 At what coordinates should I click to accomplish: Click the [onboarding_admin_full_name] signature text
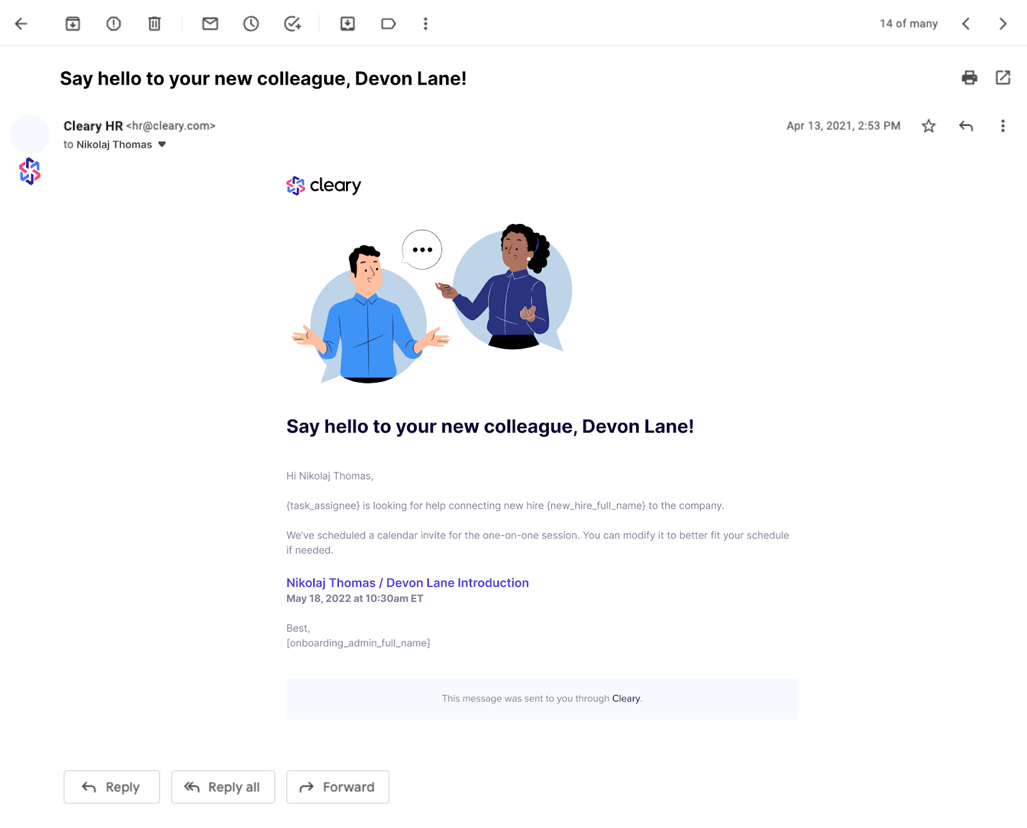tap(358, 643)
